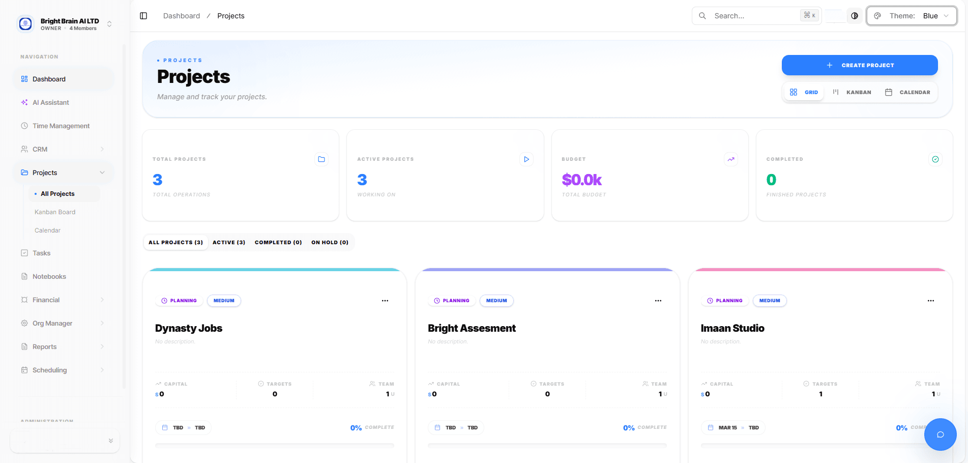Screen dimensions: 968x463
Task: Open the chat bubble floating button
Action: pos(940,434)
